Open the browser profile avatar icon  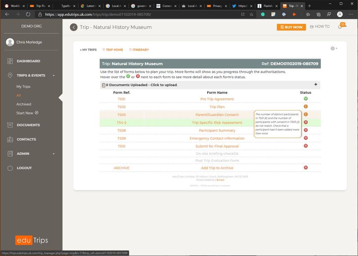(340, 14)
